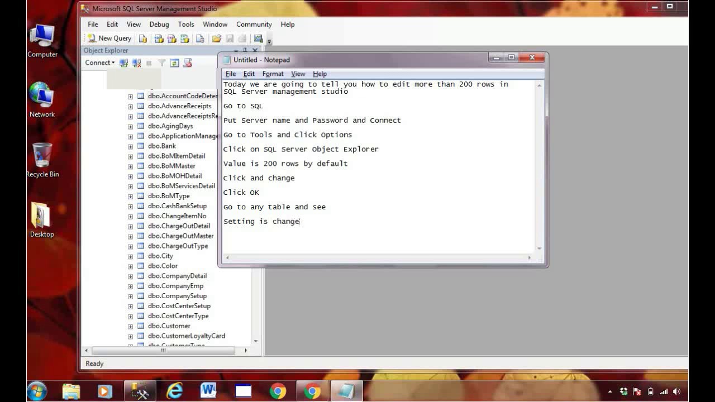Select the Recycle Bin desktop icon
The width and height of the screenshot is (715, 402).
pos(42,160)
